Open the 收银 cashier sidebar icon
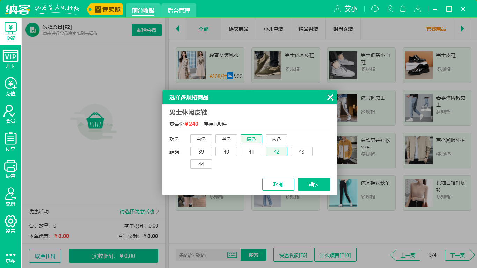 10,32
